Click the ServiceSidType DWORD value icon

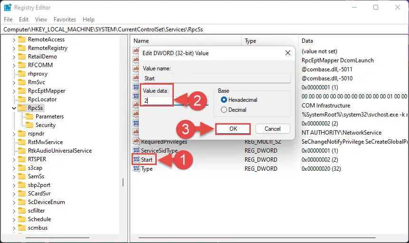tap(136, 150)
